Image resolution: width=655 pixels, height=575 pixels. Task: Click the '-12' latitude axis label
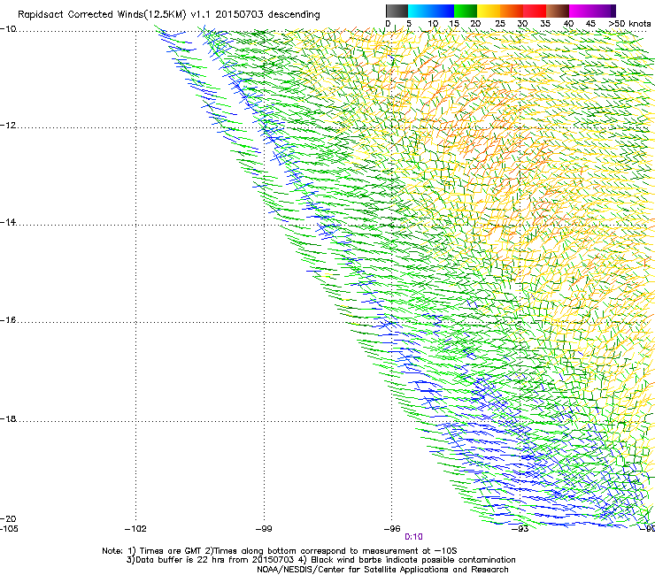point(8,126)
